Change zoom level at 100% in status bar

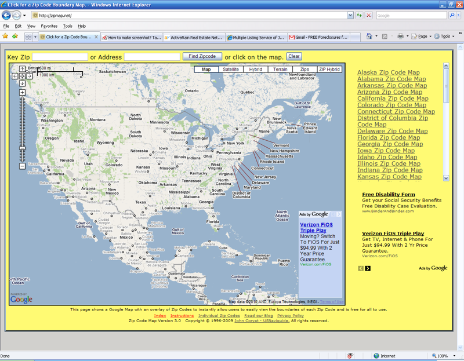pos(443,356)
